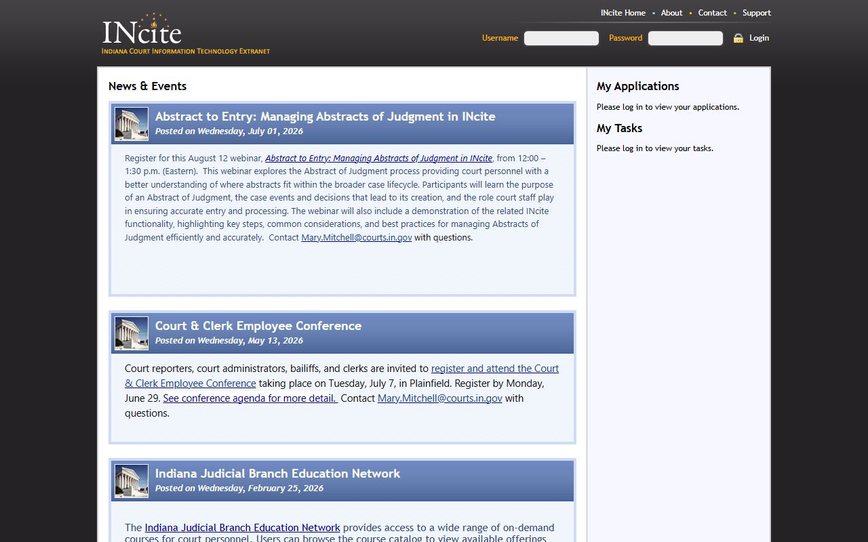Open the Abstract to Entry webinar registration link
868x542 pixels.
coord(378,159)
